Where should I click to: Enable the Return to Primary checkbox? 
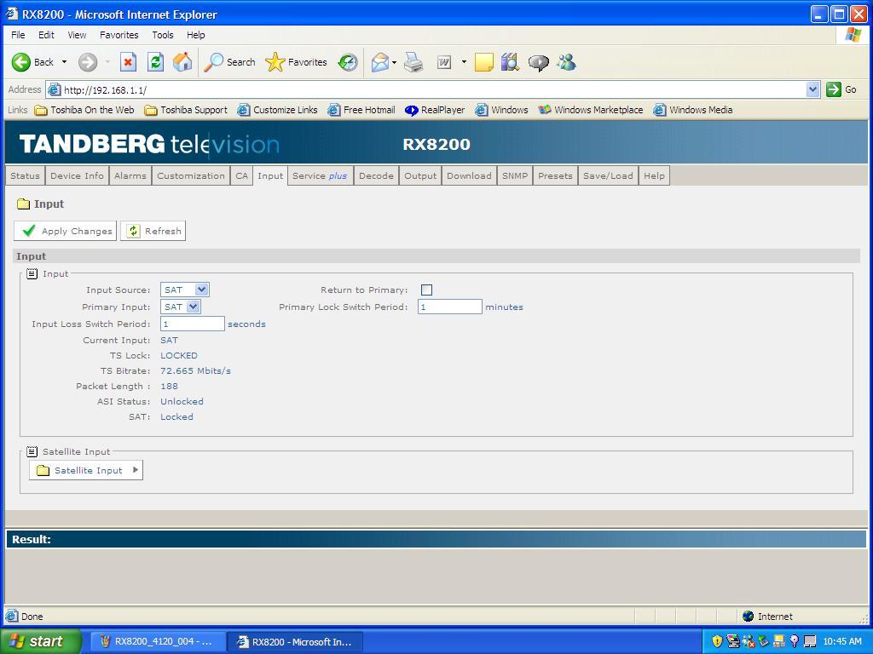(426, 290)
